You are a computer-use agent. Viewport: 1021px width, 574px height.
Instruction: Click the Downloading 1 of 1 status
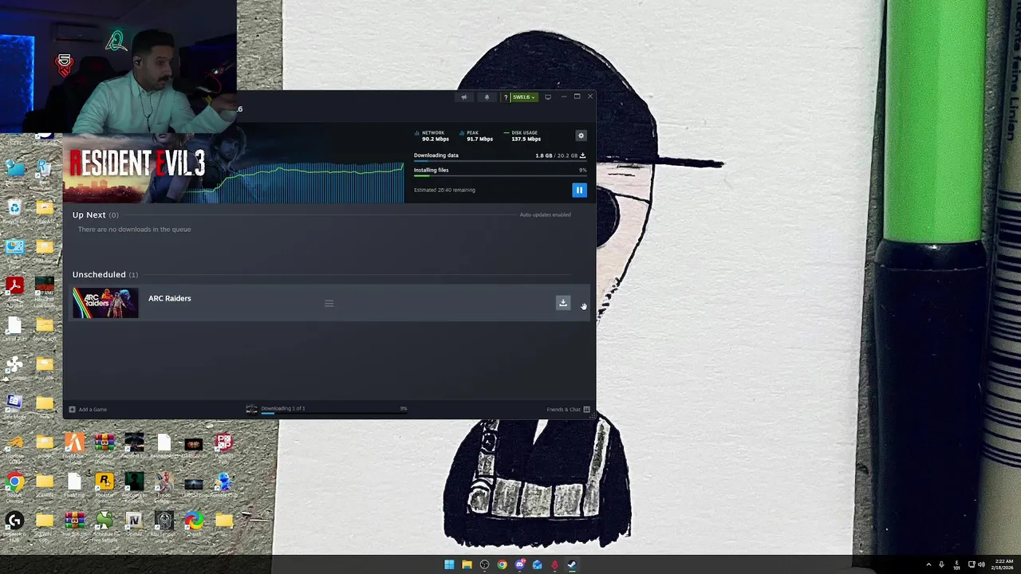pyautogui.click(x=282, y=408)
